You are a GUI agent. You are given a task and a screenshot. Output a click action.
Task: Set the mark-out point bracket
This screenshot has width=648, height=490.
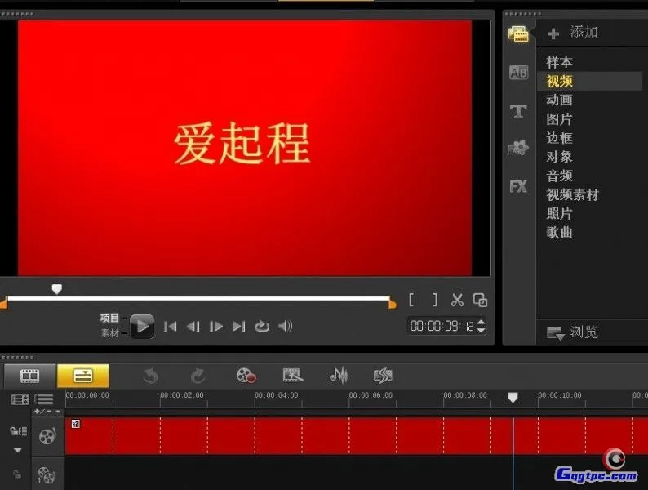(435, 300)
